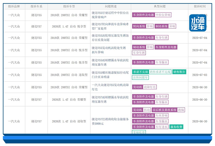Click model 2020款 1.4T 自动 进取型
The image size is (215, 146).
pyautogui.click(x=69, y=121)
